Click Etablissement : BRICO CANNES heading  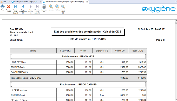point(78,84)
